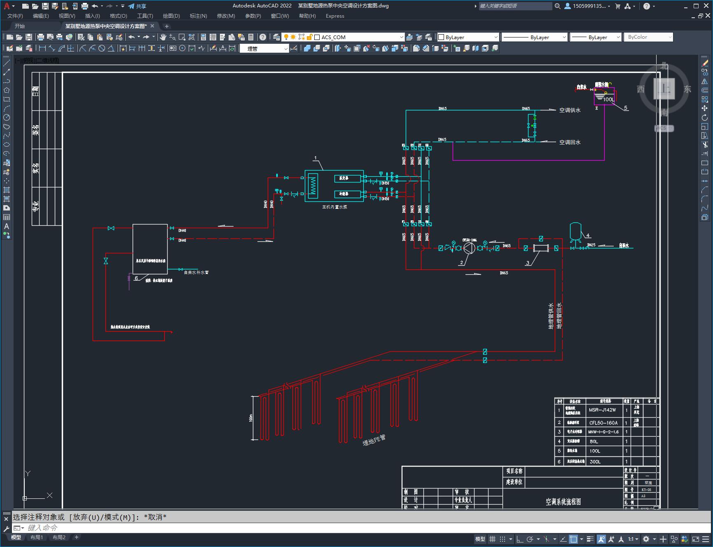Select the Circle draw tool
713x547 pixels.
pyautogui.click(x=7, y=117)
